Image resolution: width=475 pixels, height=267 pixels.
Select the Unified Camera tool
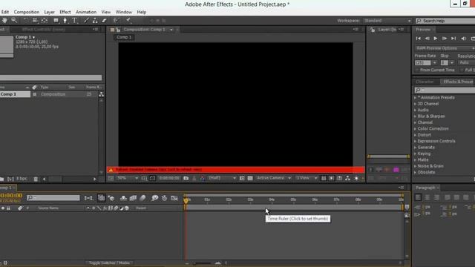click(35, 20)
